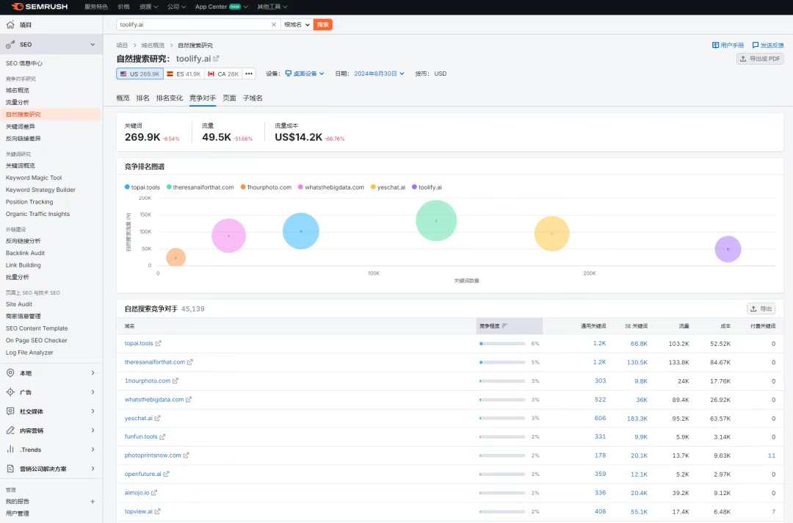Click the theresanaiforthat.com green bubble
Screen dimensions: 793x523
click(436, 220)
